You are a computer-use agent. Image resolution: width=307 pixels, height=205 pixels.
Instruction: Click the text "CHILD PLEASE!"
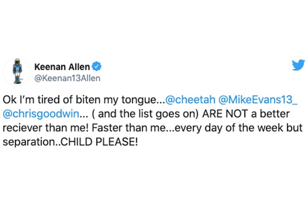[99, 142]
